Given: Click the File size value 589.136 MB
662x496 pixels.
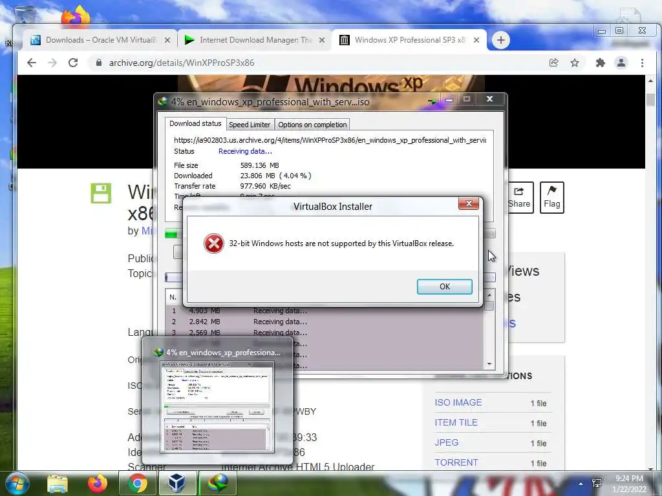Looking at the screenshot, I should [259, 165].
